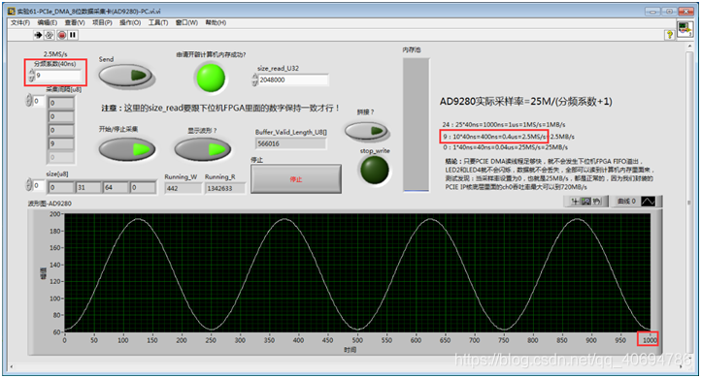Click the red Abort Execution icon

click(62, 35)
